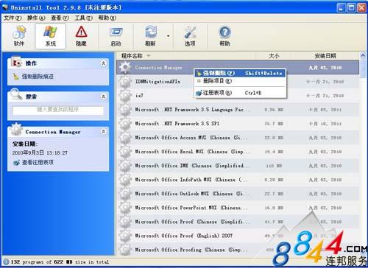Viewport: 368px width, 268px height.
Task: Open the 软件 (Software) toolbar view
Action: (x=19, y=36)
